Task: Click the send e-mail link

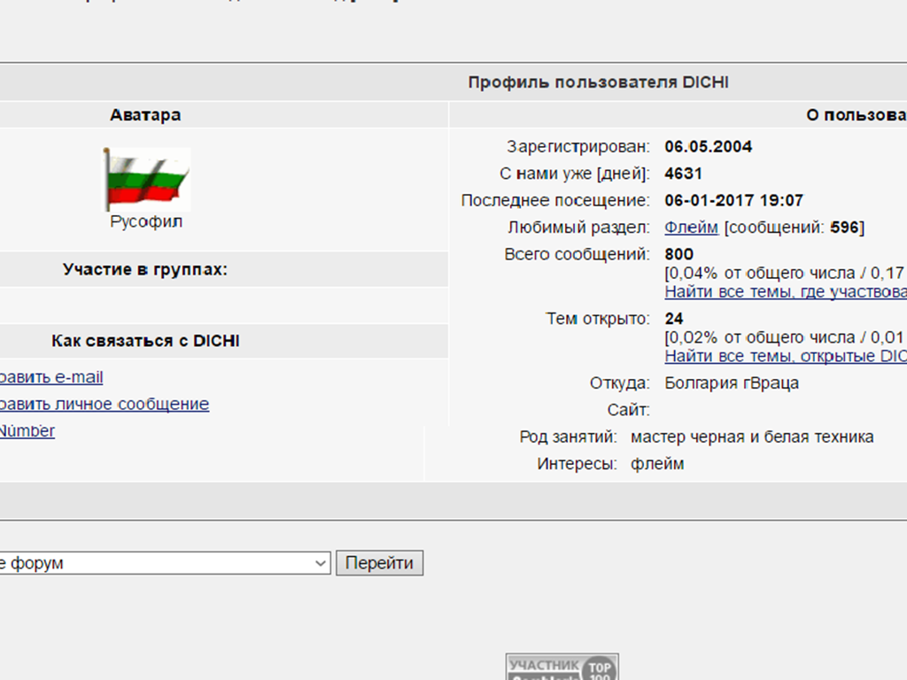Action: pyautogui.click(x=51, y=377)
